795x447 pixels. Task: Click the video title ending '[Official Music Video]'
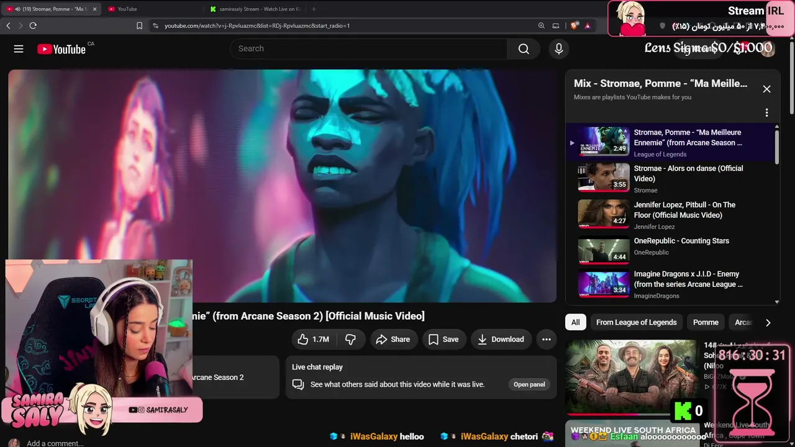coord(309,316)
